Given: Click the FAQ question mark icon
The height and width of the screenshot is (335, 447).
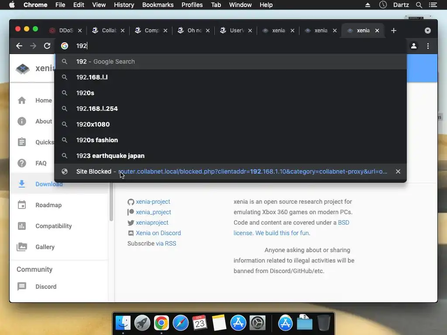Looking at the screenshot, I should [x=22, y=163].
